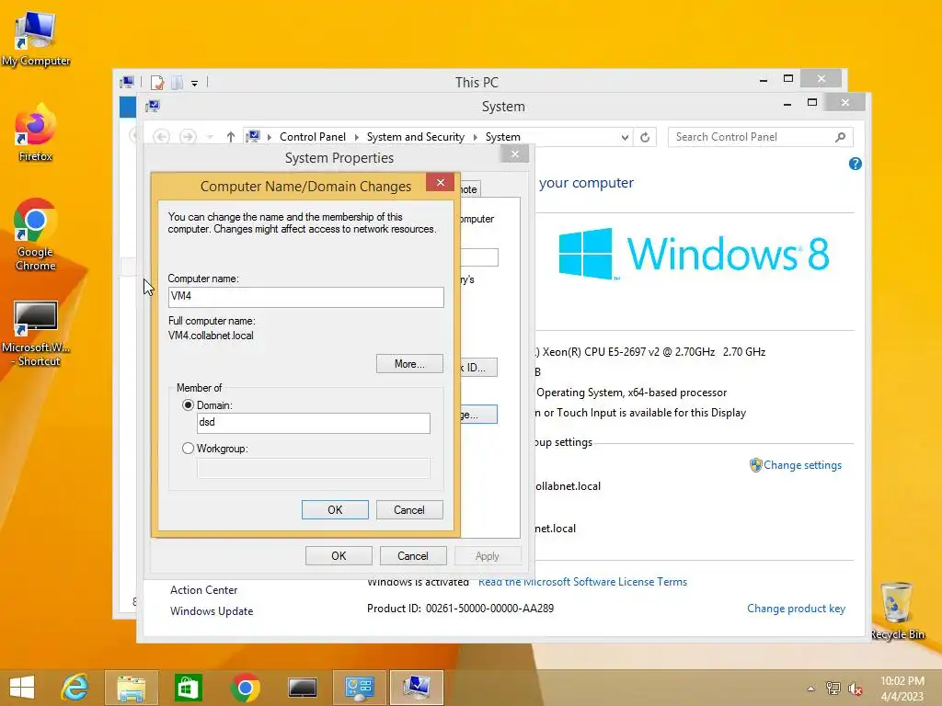This screenshot has height=706, width=942.
Task: Switch to System window taskbar item
Action: click(x=417, y=688)
